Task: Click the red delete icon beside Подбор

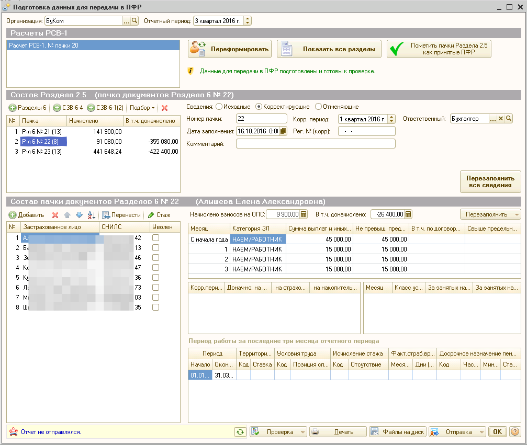Action: 164,108
